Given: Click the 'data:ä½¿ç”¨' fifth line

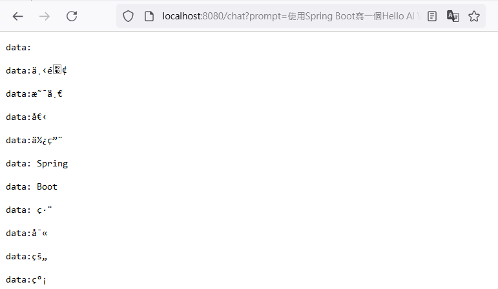Looking at the screenshot, I should (34, 140).
